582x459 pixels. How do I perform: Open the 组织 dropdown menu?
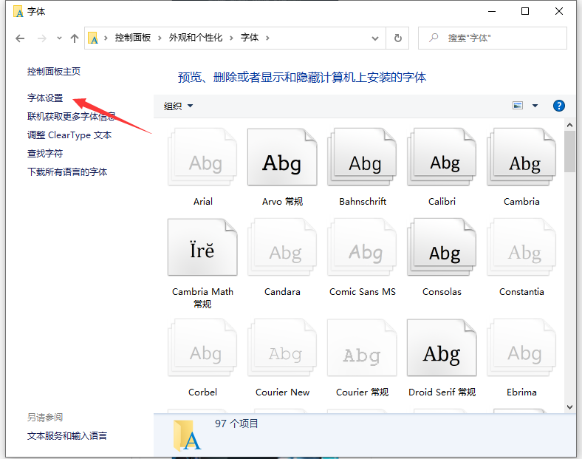(x=178, y=106)
